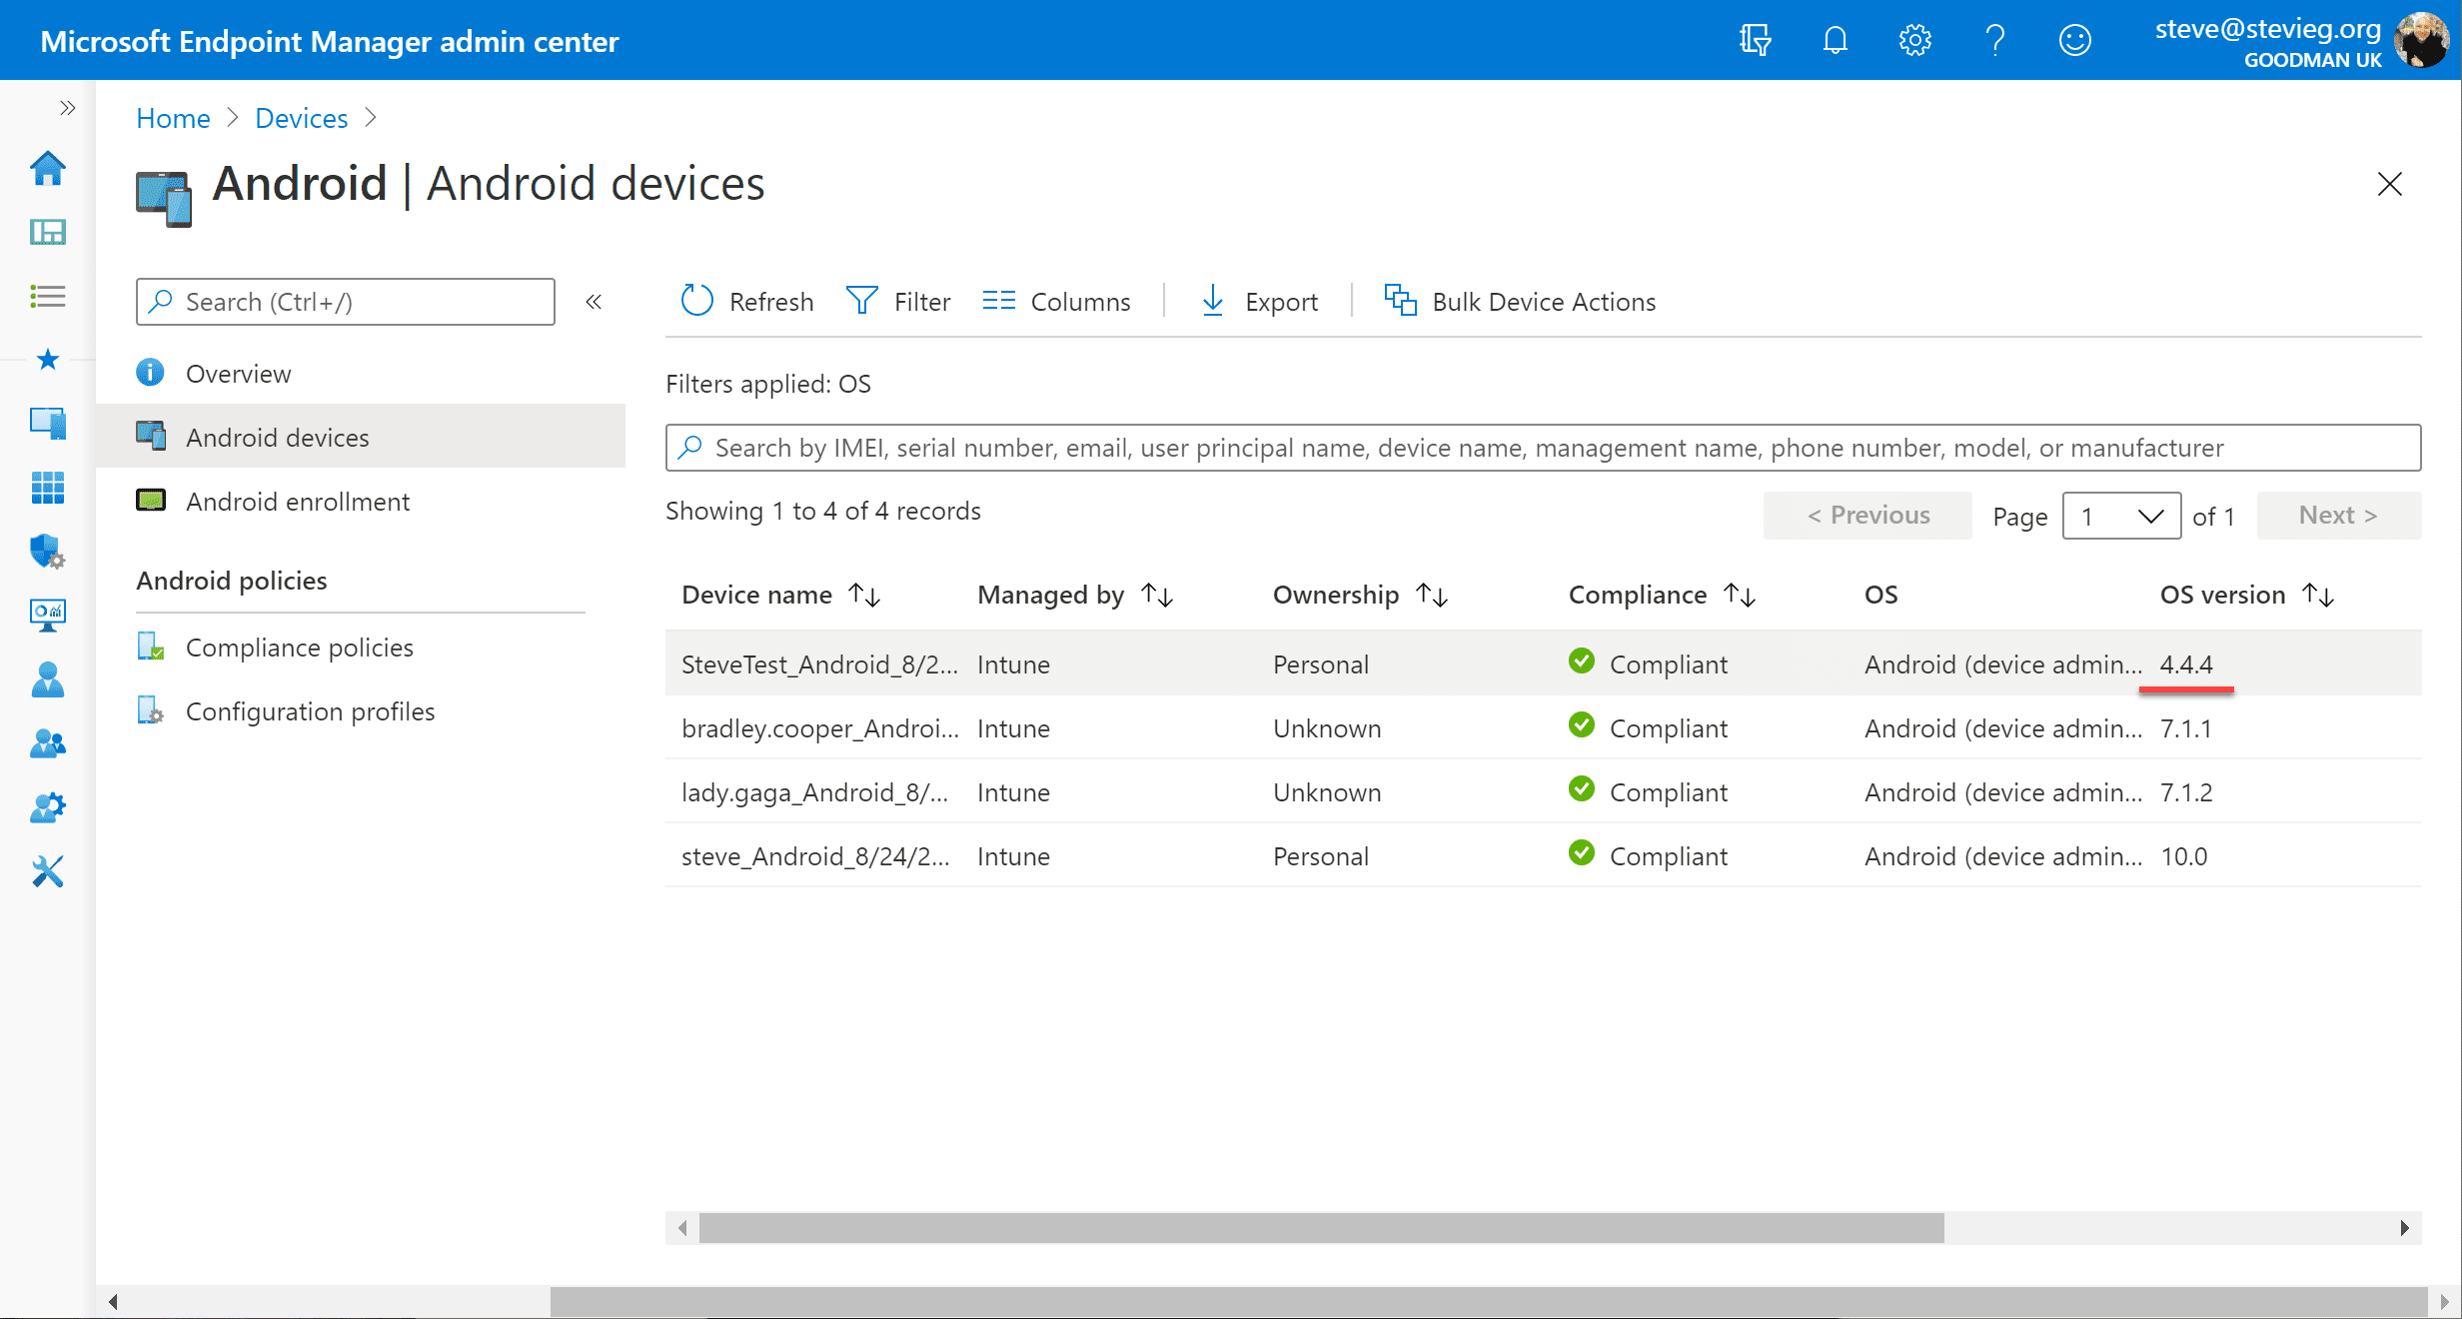Open the Page number dropdown

click(2121, 516)
